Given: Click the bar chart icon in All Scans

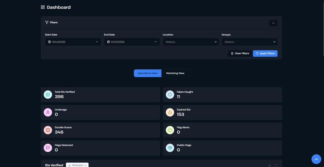Looking at the screenshot, I should tap(69, 165).
